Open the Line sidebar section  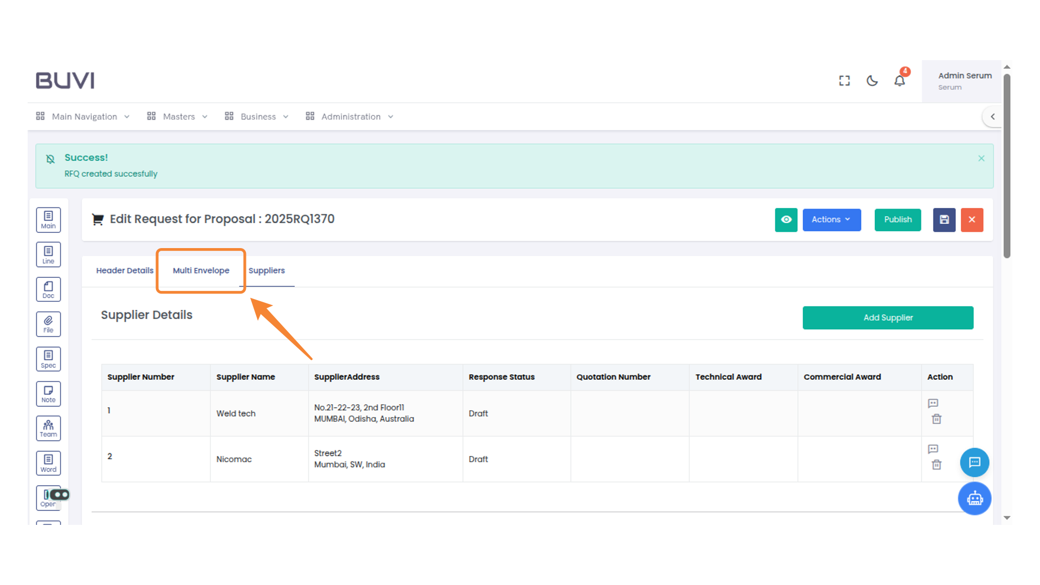[x=48, y=255]
